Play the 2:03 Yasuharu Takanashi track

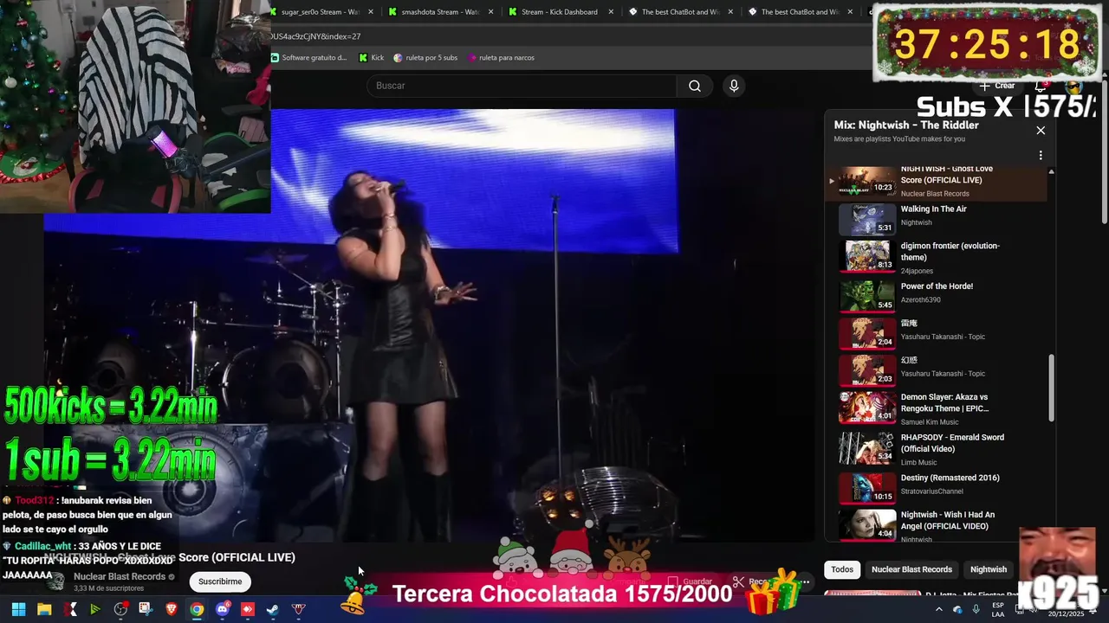click(x=936, y=369)
